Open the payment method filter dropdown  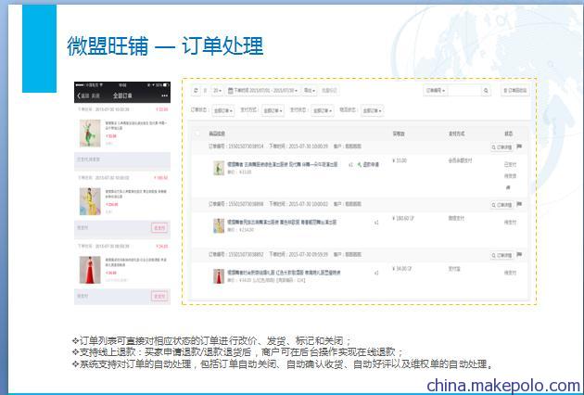pos(273,110)
